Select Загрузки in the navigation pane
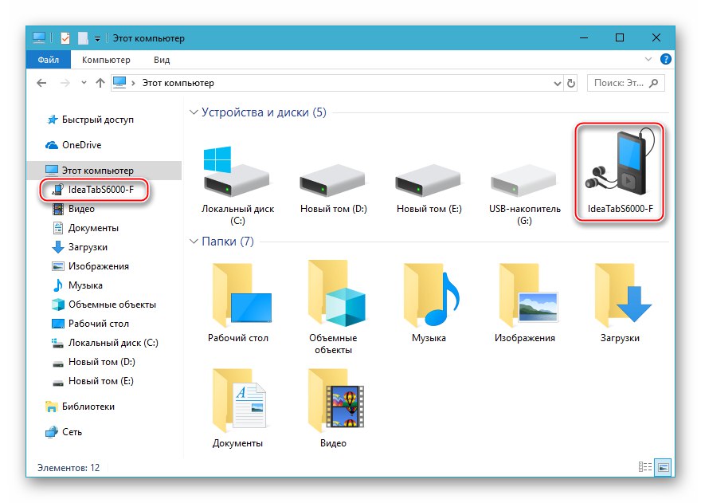Viewport: 701px width, 503px height. 80,247
